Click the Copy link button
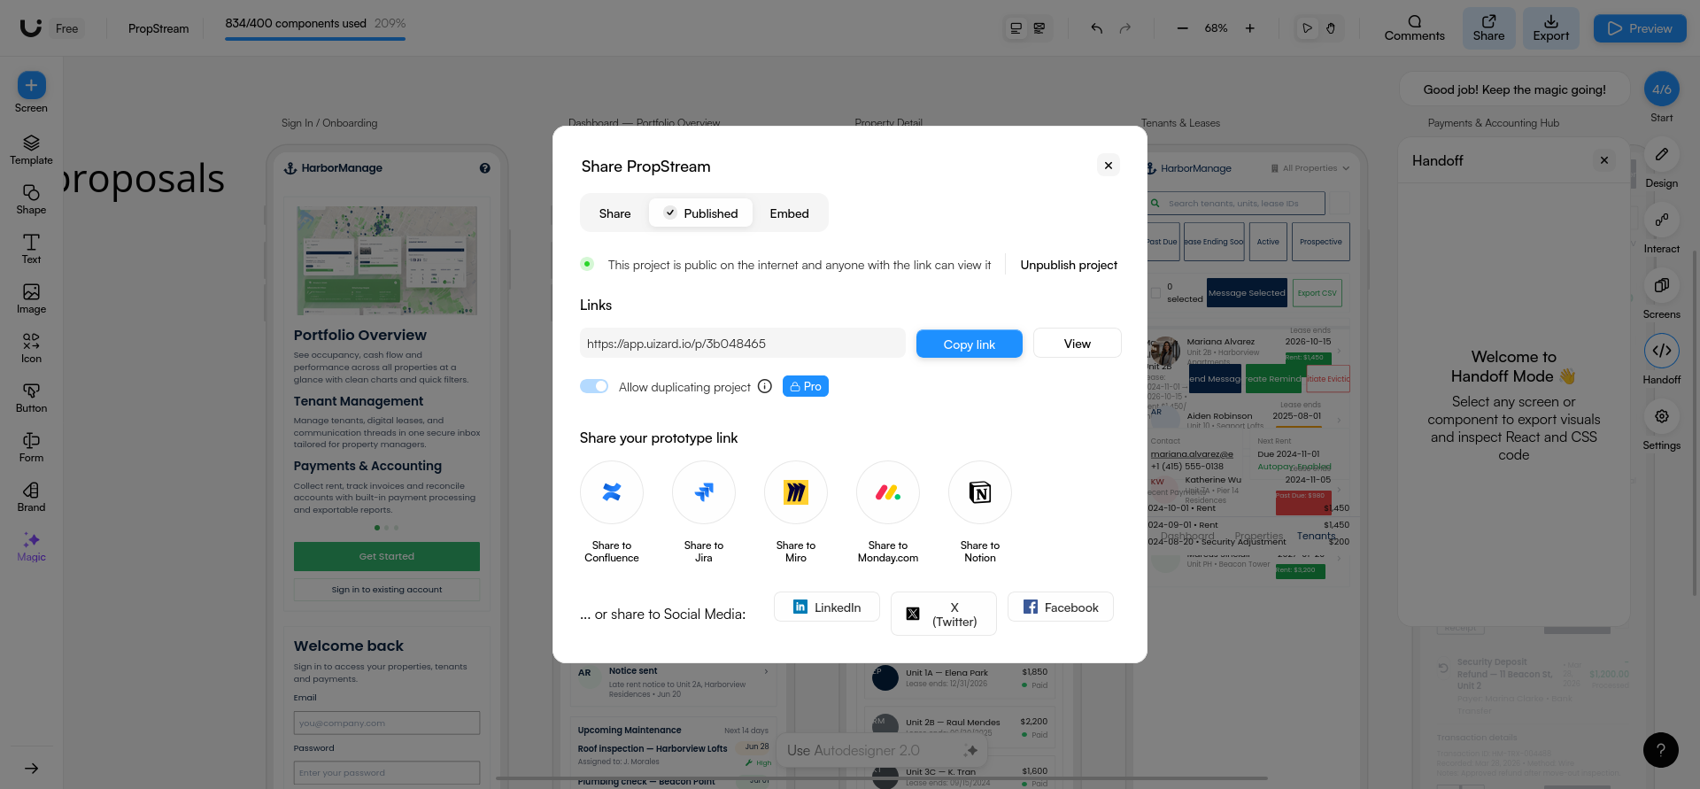This screenshot has height=789, width=1700. [969, 344]
